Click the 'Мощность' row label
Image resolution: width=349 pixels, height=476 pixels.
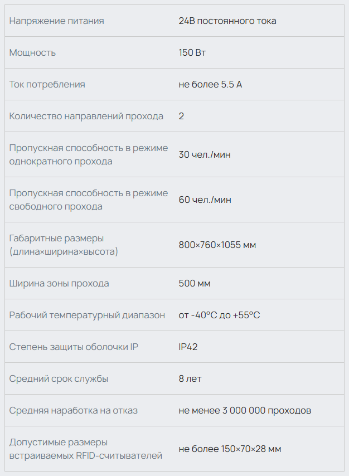pos(32,52)
